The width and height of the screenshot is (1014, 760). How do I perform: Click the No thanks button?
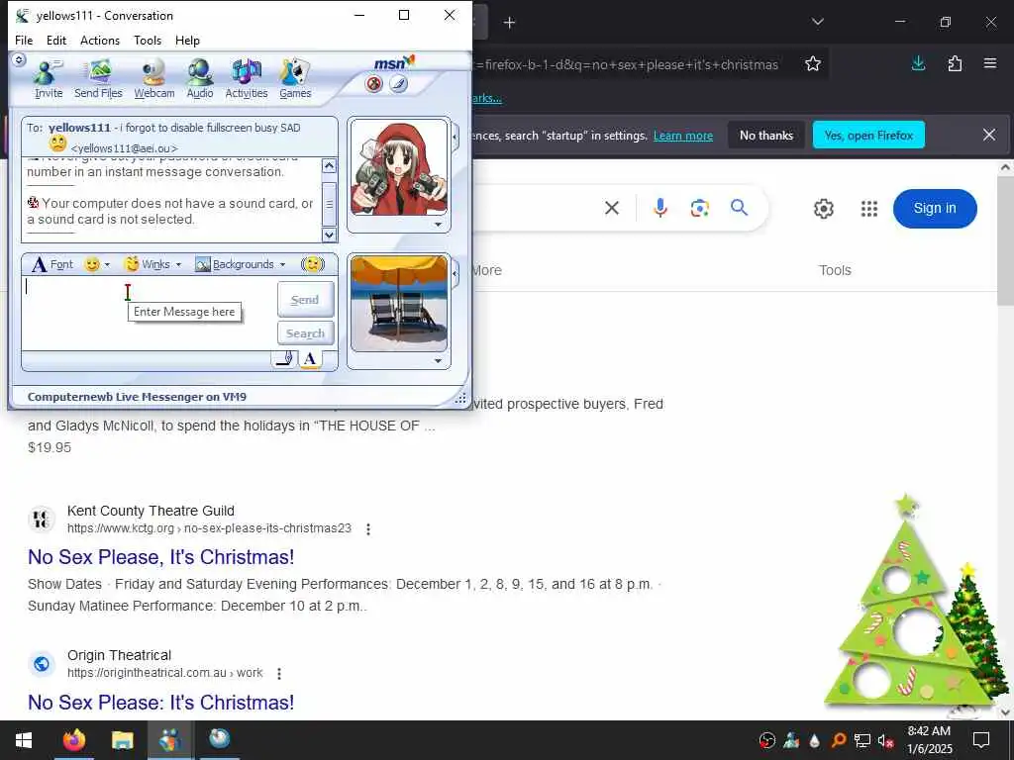[766, 135]
